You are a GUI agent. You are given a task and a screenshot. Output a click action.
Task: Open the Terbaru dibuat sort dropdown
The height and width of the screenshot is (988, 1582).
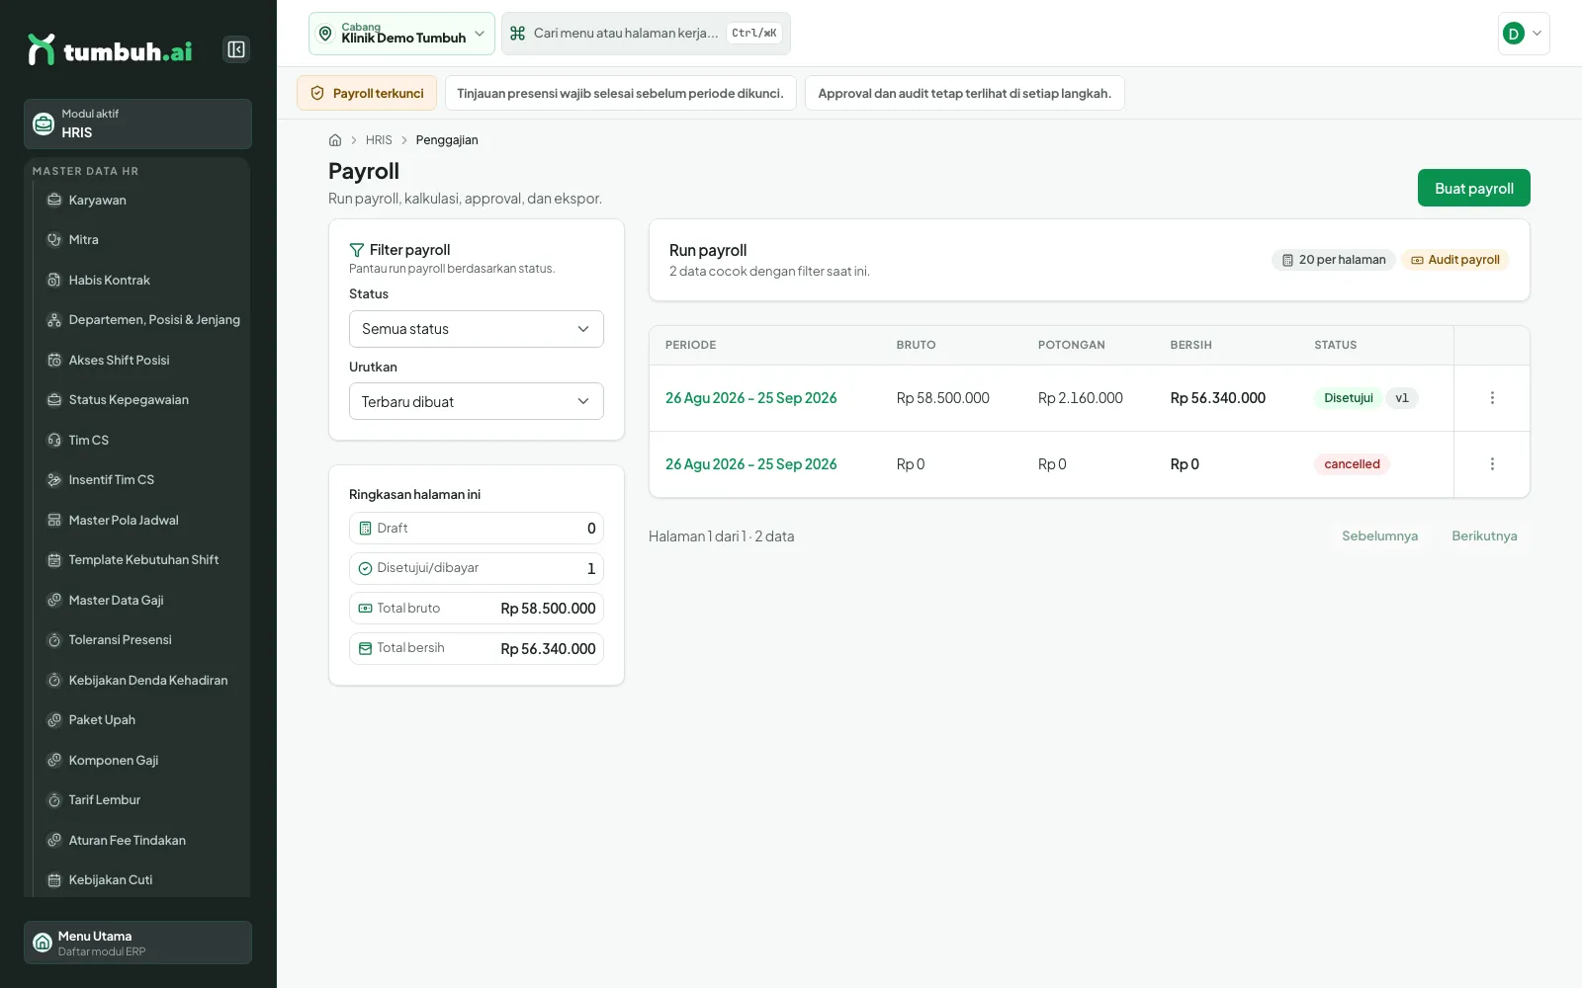[476, 401]
